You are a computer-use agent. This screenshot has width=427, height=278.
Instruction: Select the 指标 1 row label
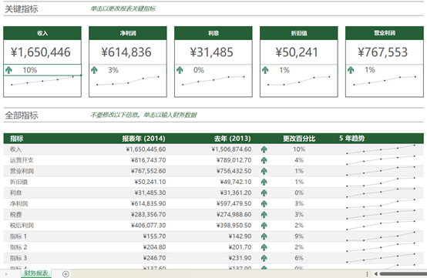point(18,236)
